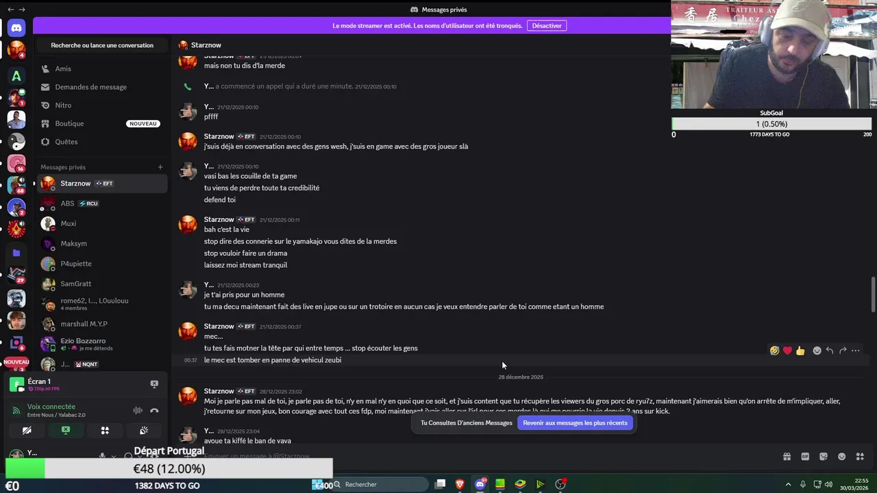This screenshot has height=493, width=877.
Task: Open the marshall M.Y.P conversation
Action: click(102, 324)
